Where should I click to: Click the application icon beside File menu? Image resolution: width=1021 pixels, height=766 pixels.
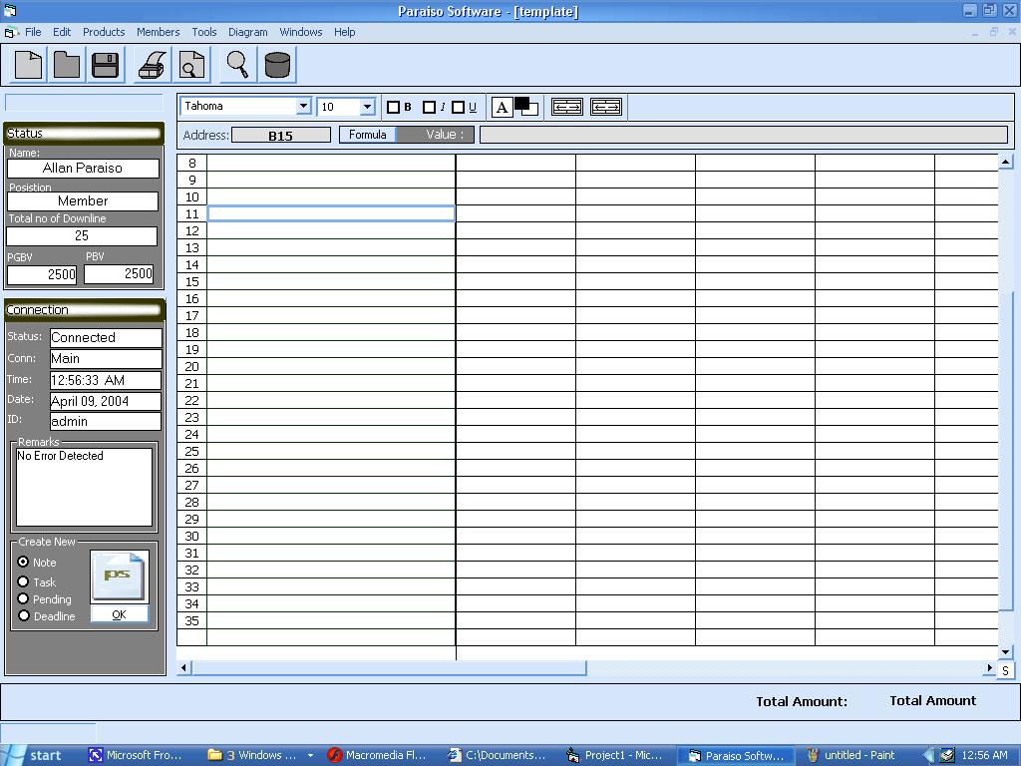[x=11, y=32]
